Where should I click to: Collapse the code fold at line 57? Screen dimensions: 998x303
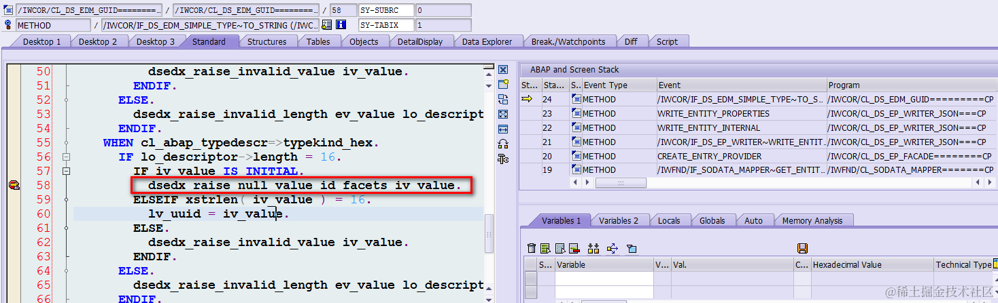click(x=66, y=171)
